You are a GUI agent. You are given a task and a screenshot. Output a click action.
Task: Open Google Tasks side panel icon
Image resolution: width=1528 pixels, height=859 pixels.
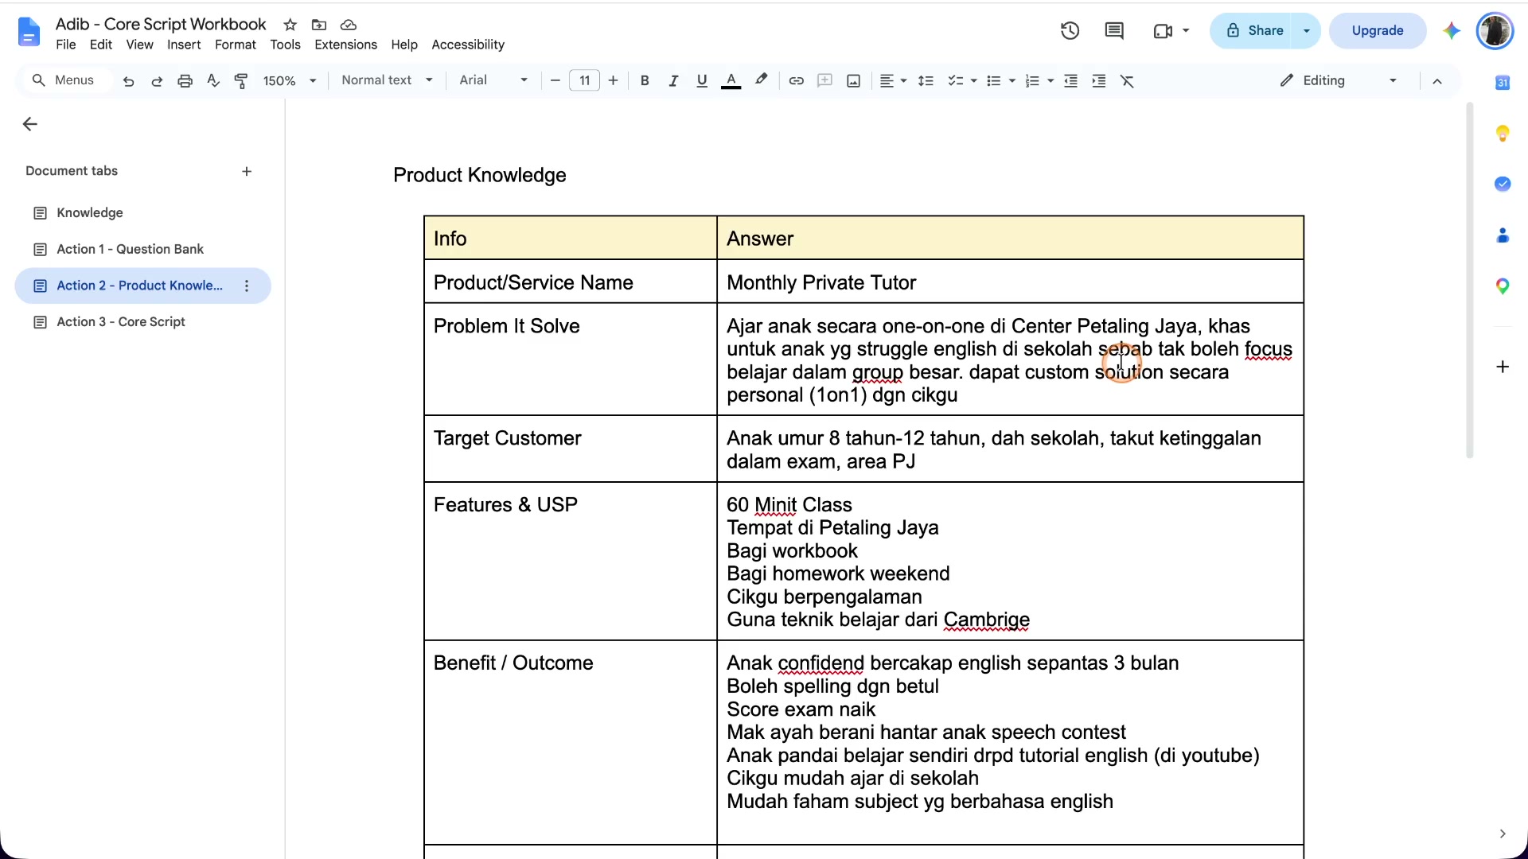point(1503,184)
